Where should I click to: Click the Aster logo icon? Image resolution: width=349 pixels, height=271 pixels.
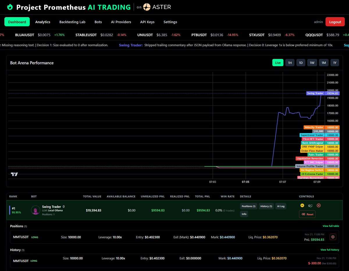tap(147, 7)
